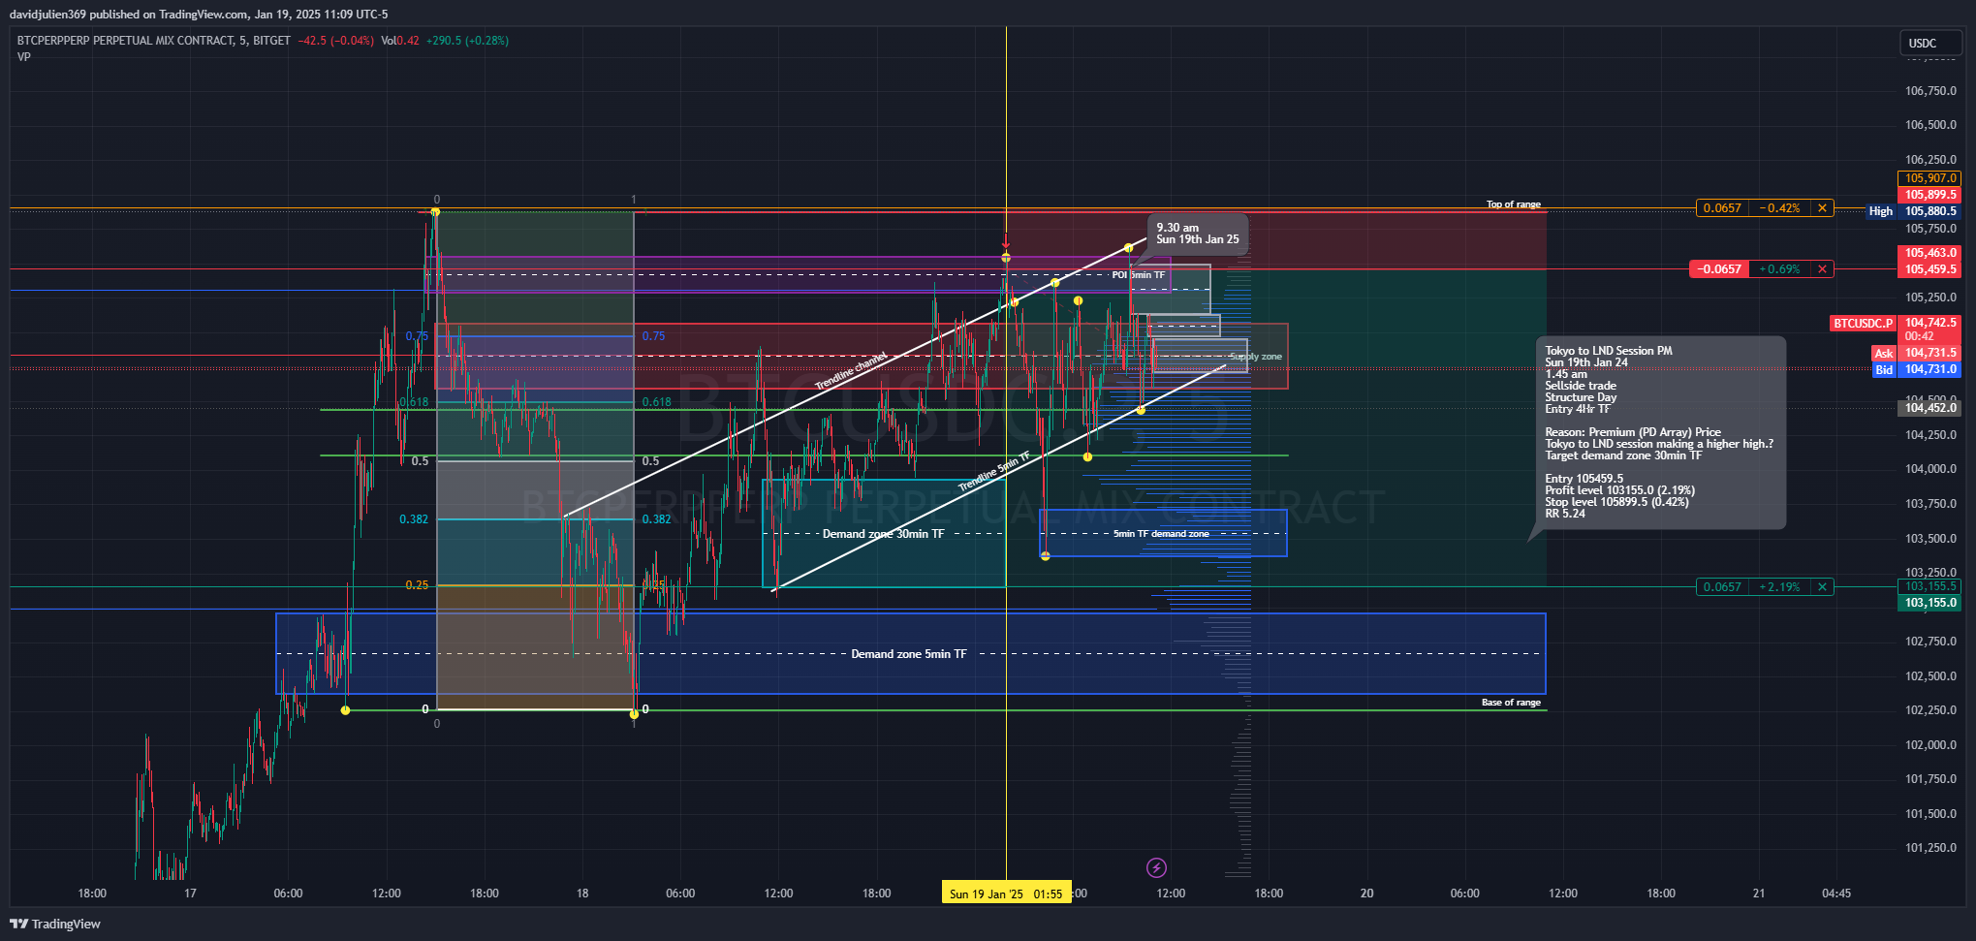Click the 17 date label on time axis
The height and width of the screenshot is (941, 1976).
(190, 894)
